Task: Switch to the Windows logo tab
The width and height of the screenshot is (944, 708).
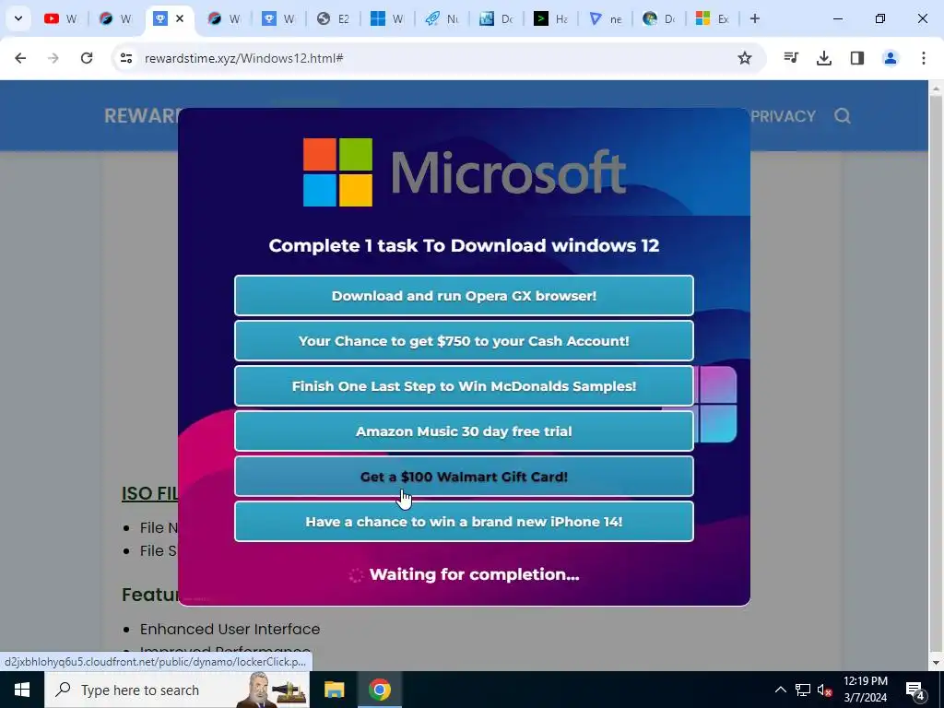Action: point(386,18)
